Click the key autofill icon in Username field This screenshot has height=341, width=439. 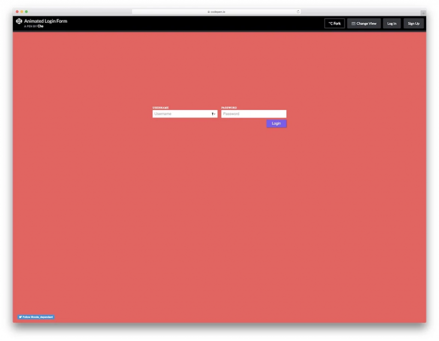pyautogui.click(x=212, y=114)
